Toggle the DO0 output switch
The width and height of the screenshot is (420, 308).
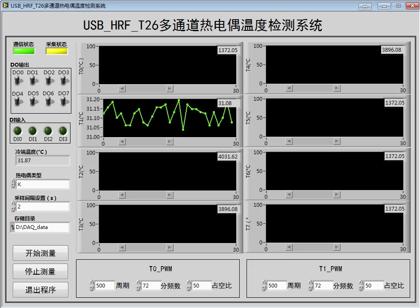pos(18,80)
